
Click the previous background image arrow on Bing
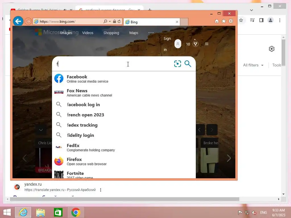tap(200, 130)
